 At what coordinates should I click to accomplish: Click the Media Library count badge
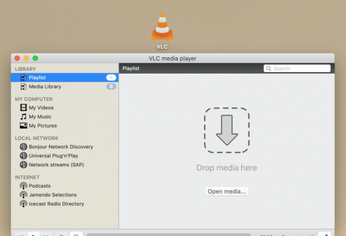tap(111, 86)
